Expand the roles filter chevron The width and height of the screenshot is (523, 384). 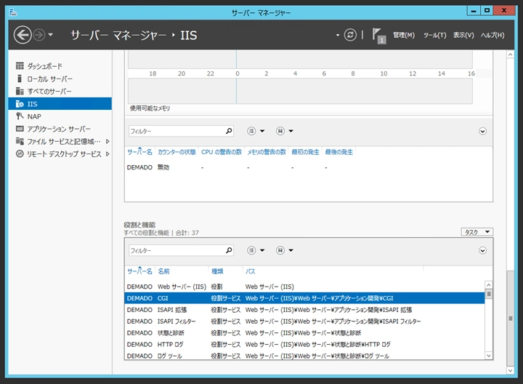(482, 250)
